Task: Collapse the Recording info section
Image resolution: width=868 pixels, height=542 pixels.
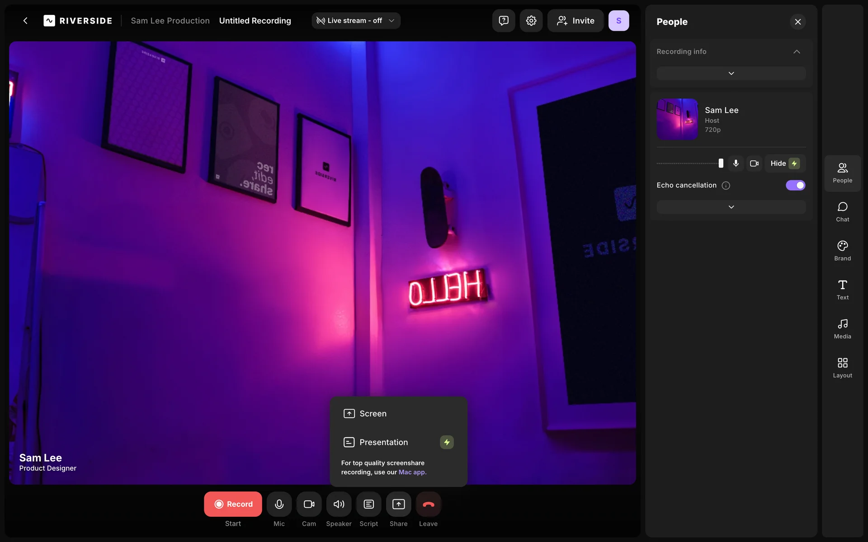Action: [x=797, y=51]
